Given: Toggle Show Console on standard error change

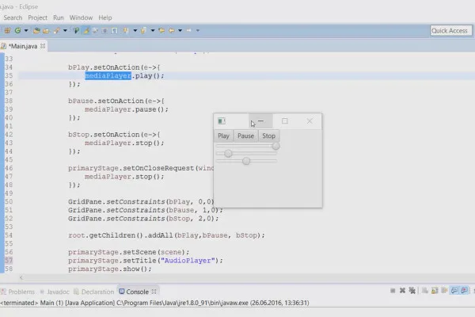Looking at the screenshot, I should (464, 291).
